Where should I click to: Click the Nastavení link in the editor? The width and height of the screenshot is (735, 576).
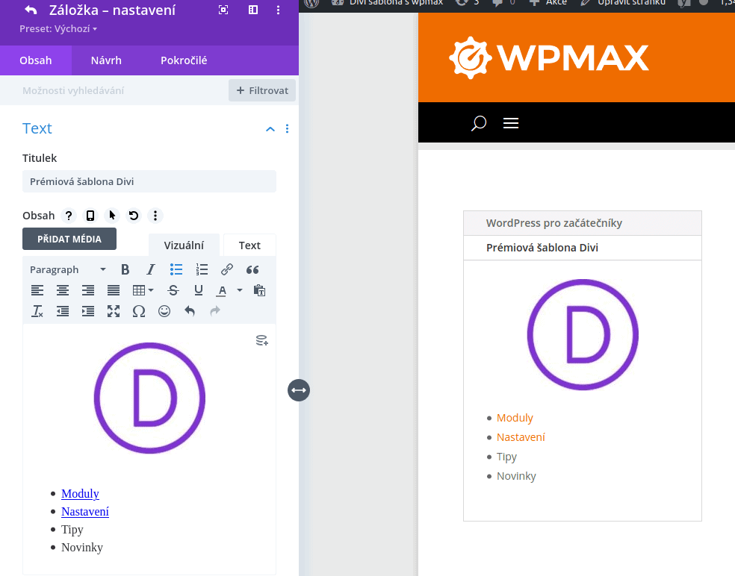[85, 511]
